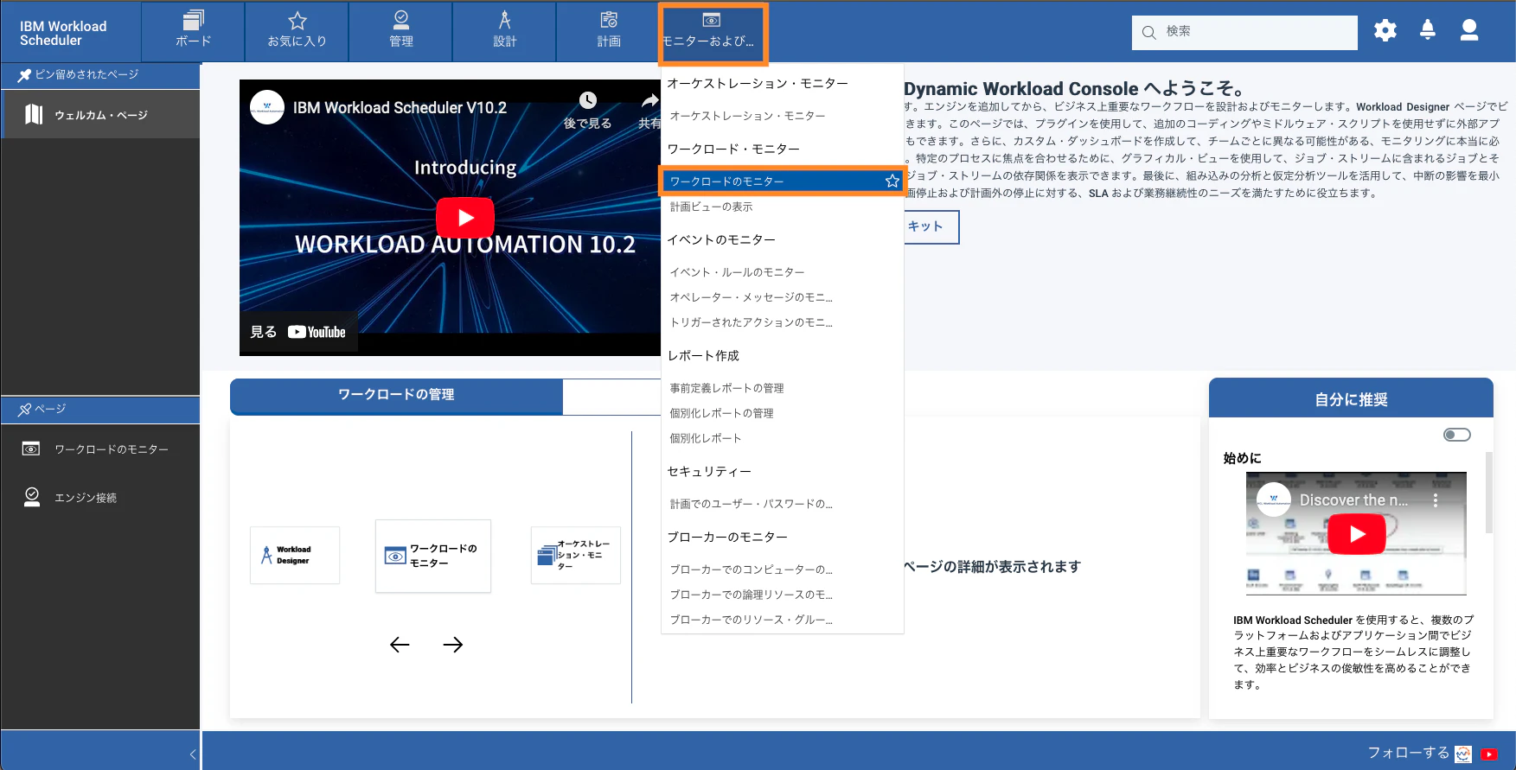This screenshot has width=1516, height=770.
Task: Open the お気に入り star menu
Action: click(297, 30)
